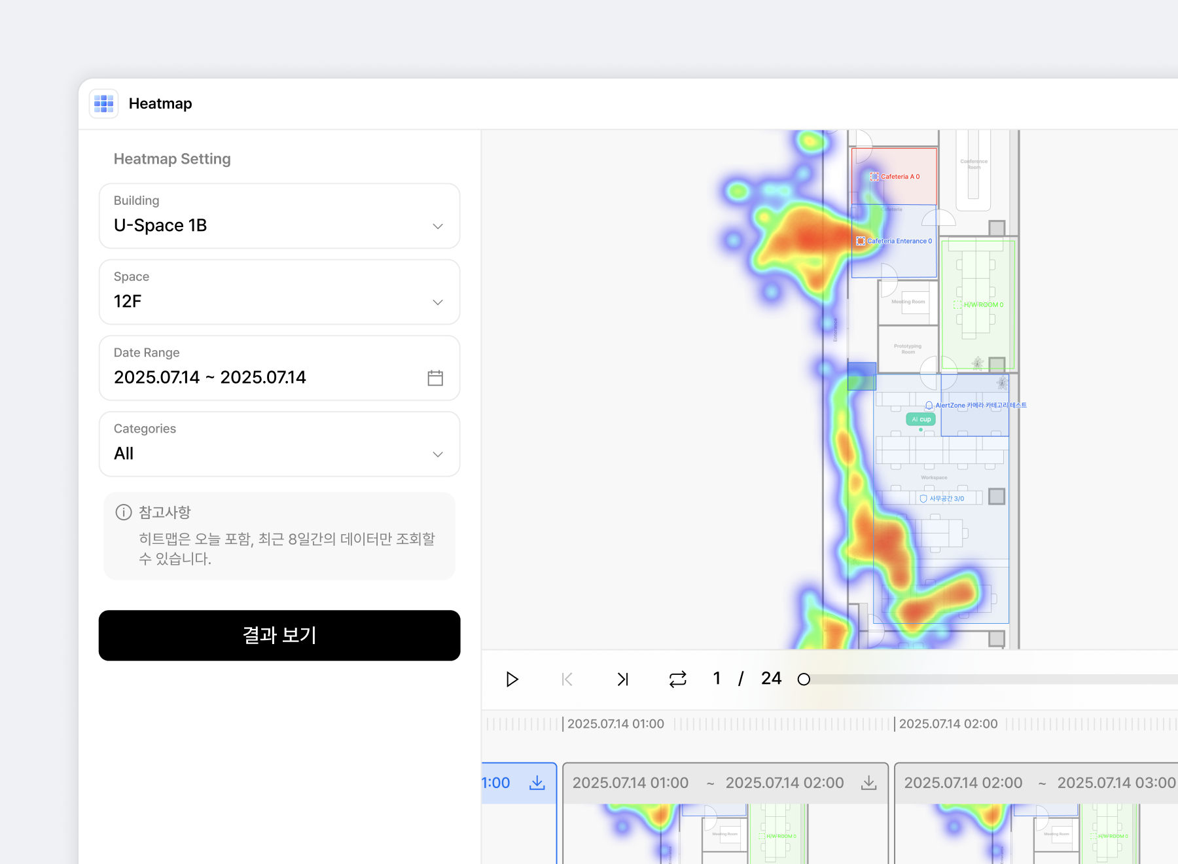
Task: Click the Heatmap grid app icon
Action: click(104, 103)
